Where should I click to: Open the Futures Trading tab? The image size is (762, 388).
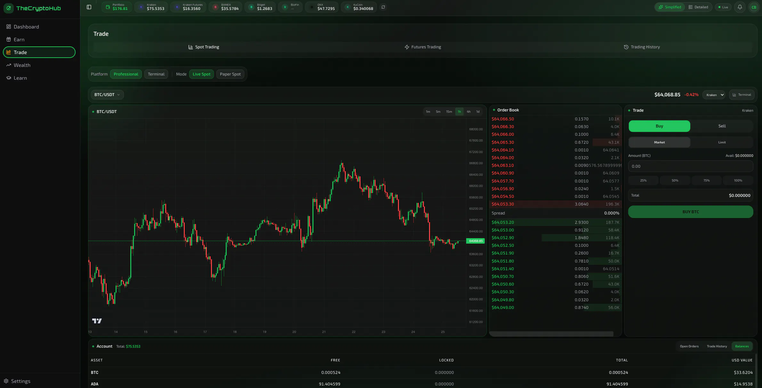tap(423, 47)
